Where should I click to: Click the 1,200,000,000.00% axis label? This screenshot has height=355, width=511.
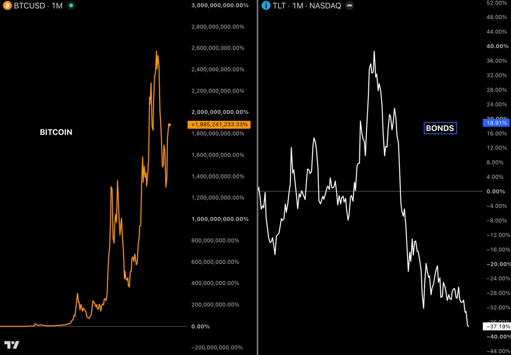click(218, 198)
